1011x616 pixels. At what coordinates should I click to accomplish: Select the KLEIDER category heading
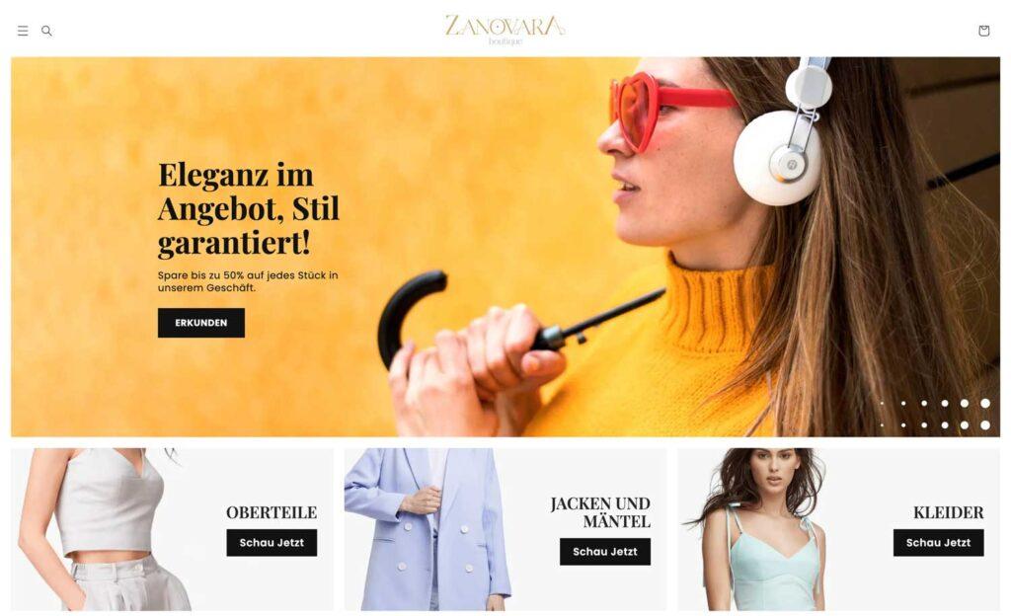point(949,512)
